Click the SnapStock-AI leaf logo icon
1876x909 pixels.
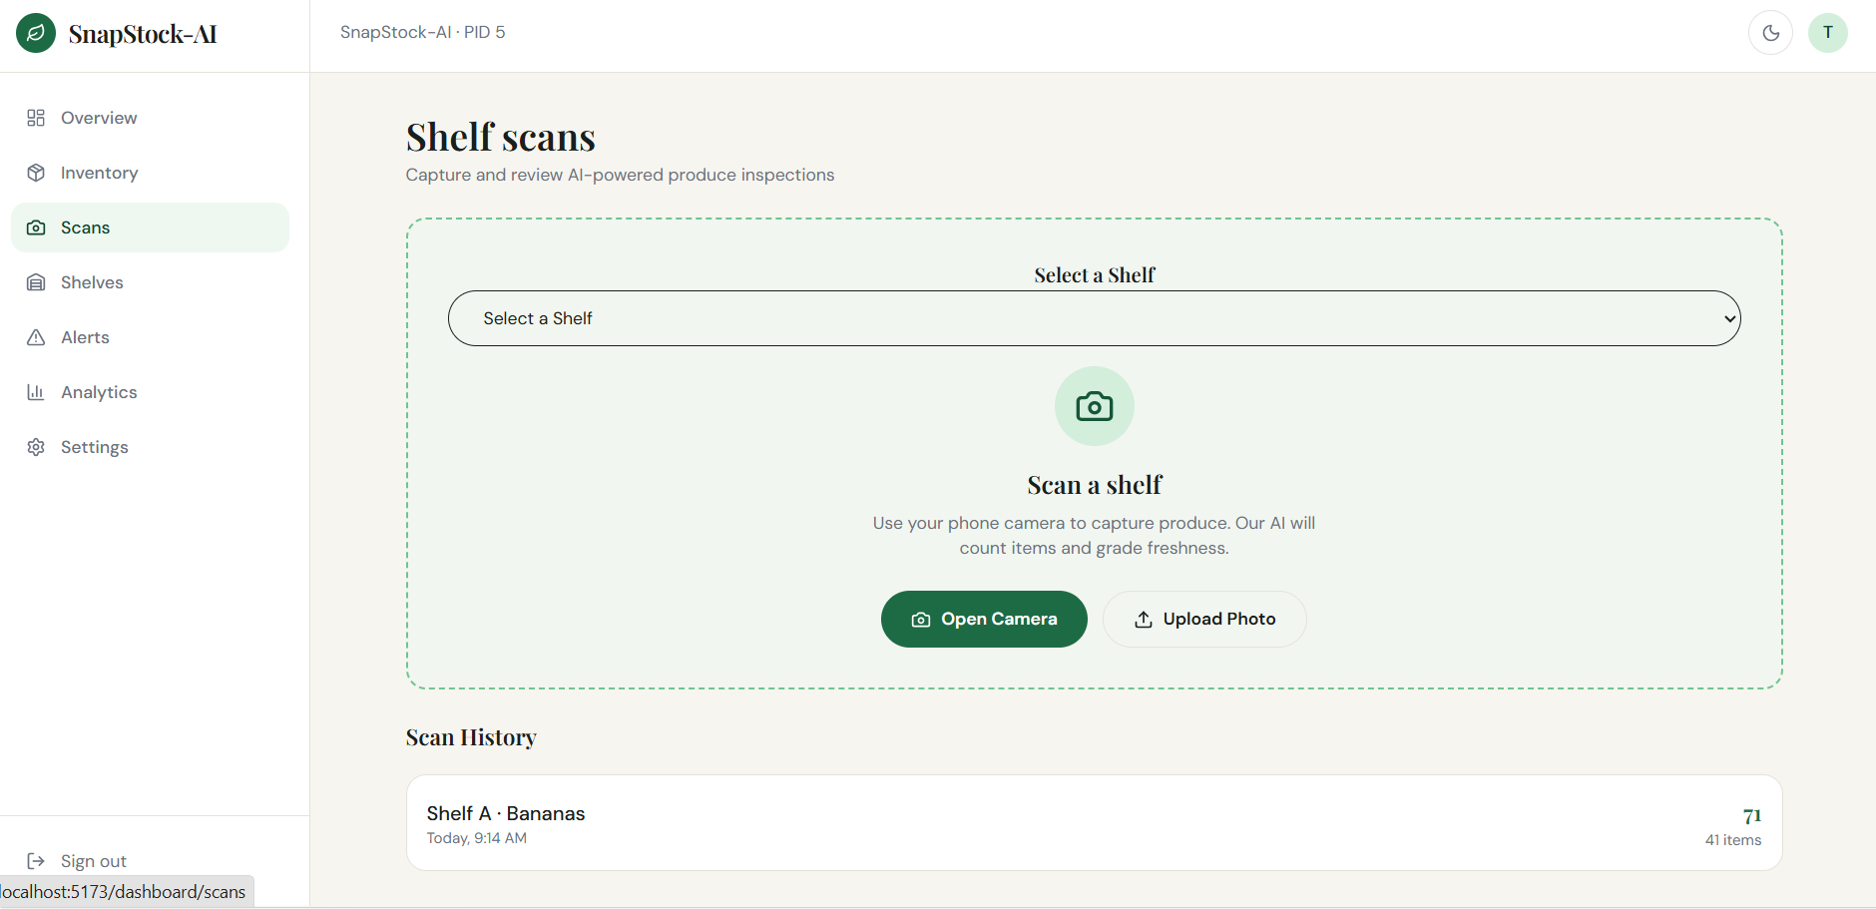tap(36, 33)
